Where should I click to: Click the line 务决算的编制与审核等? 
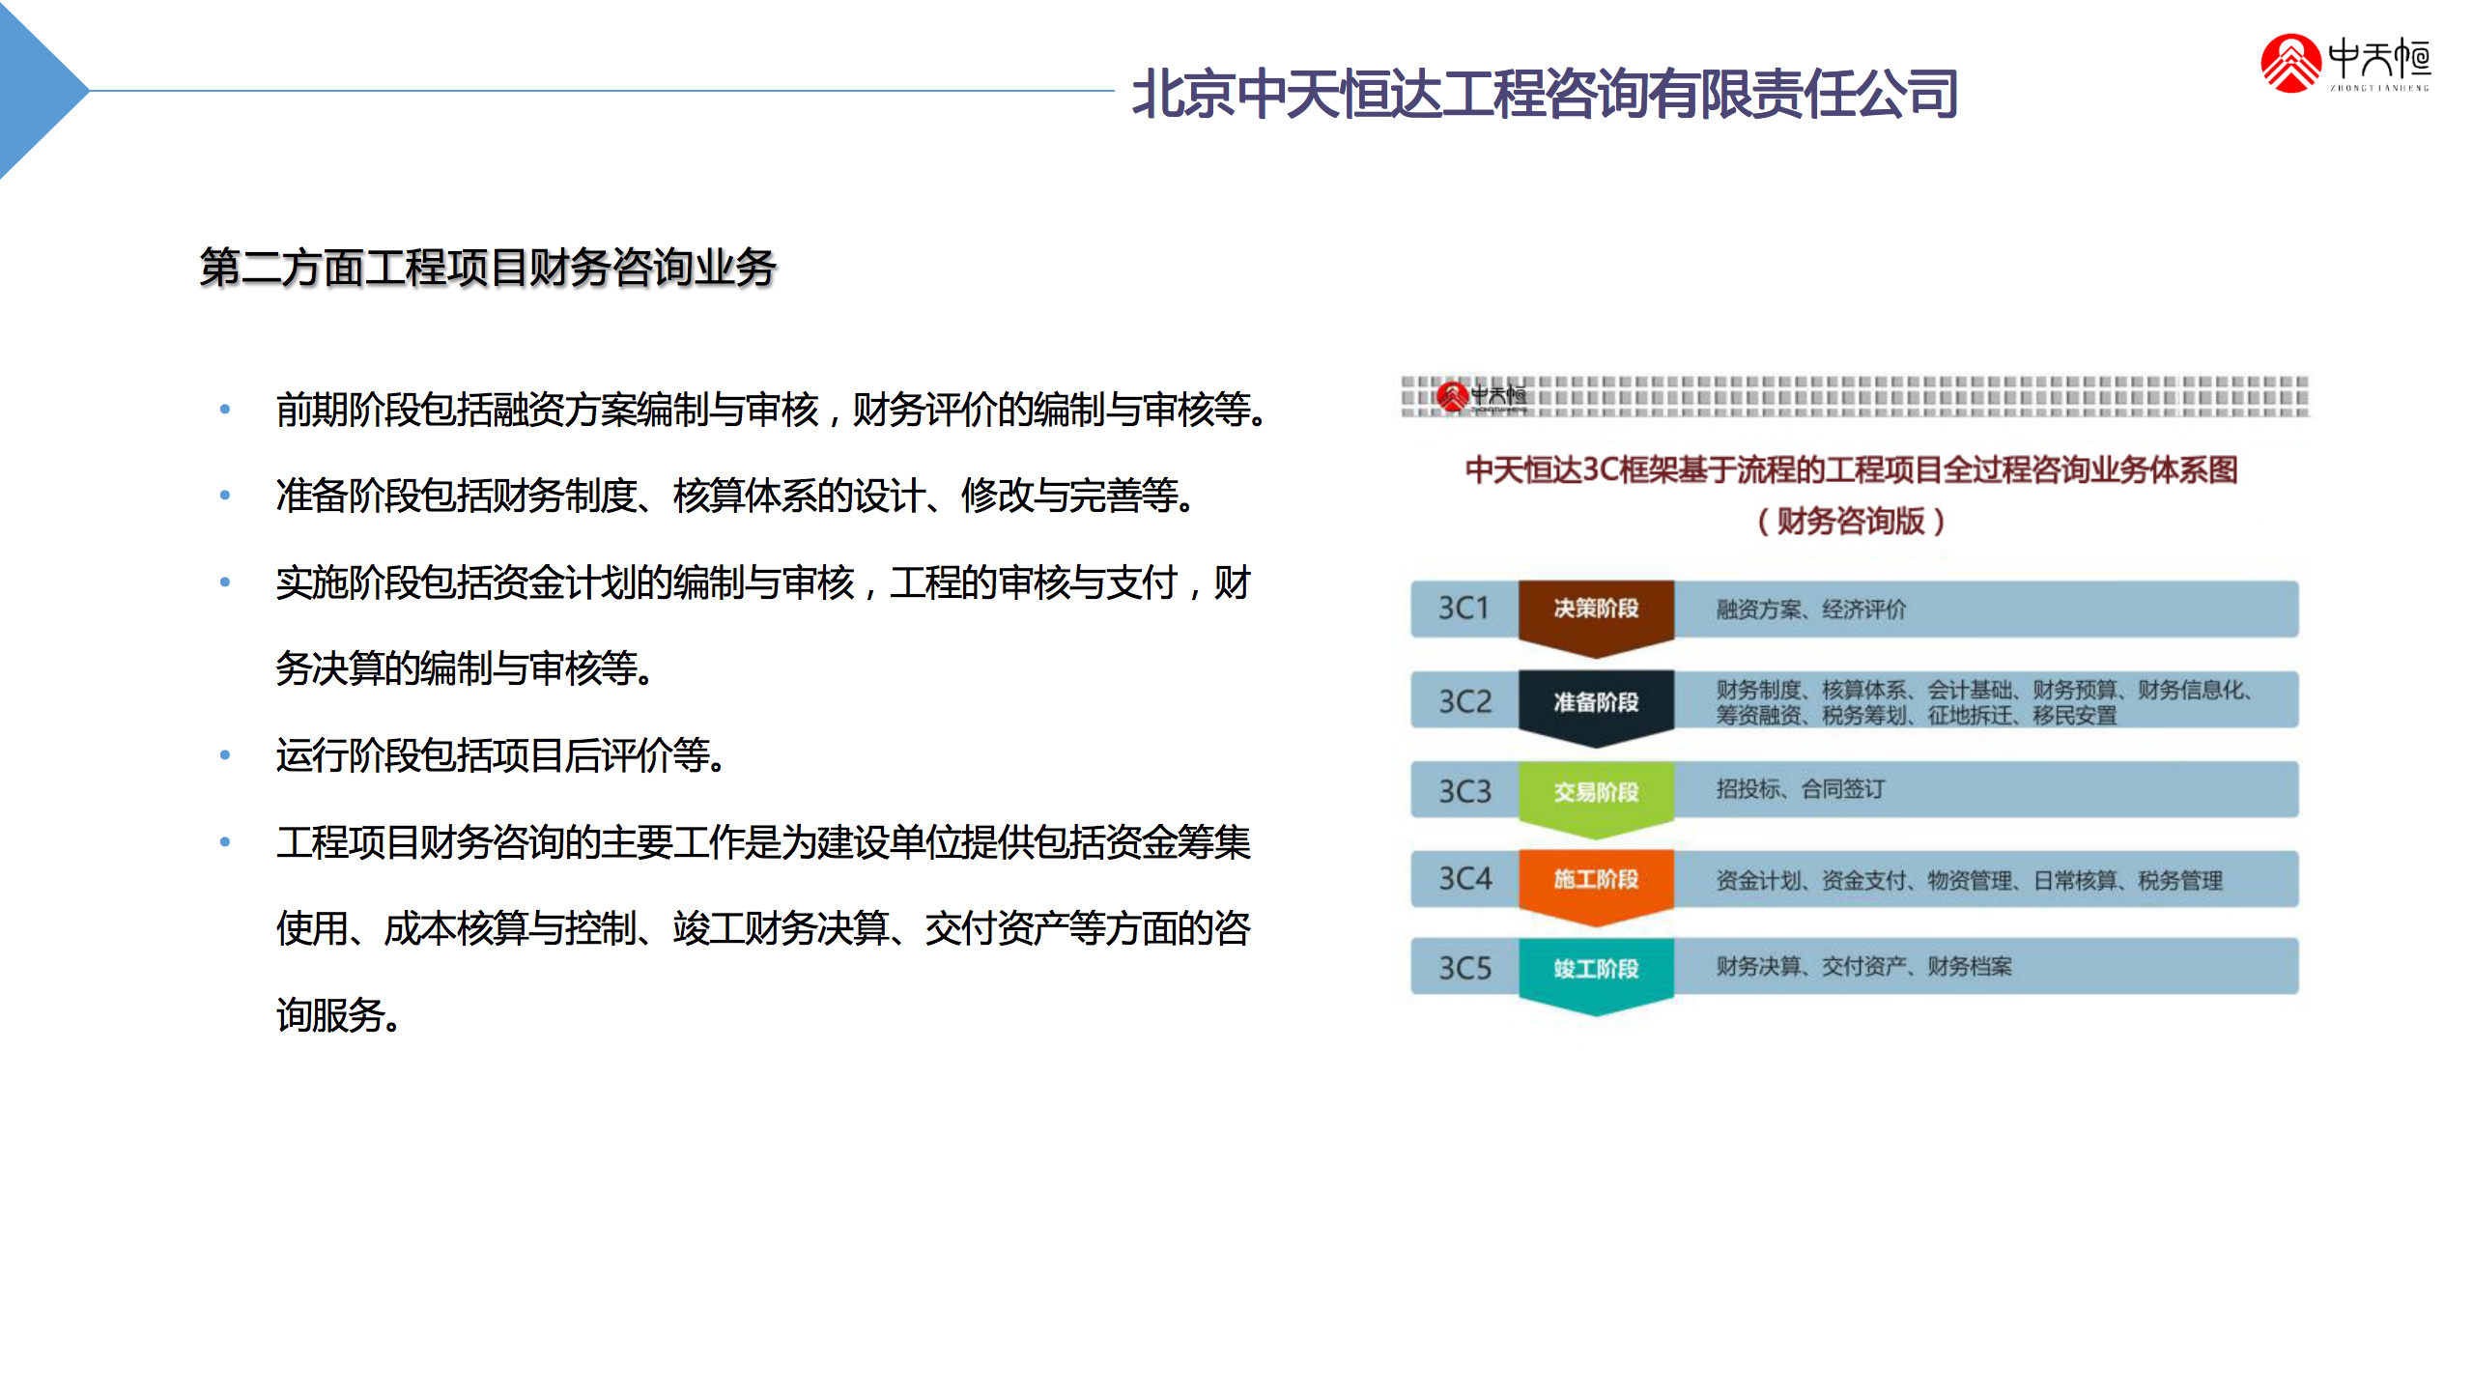tap(465, 668)
